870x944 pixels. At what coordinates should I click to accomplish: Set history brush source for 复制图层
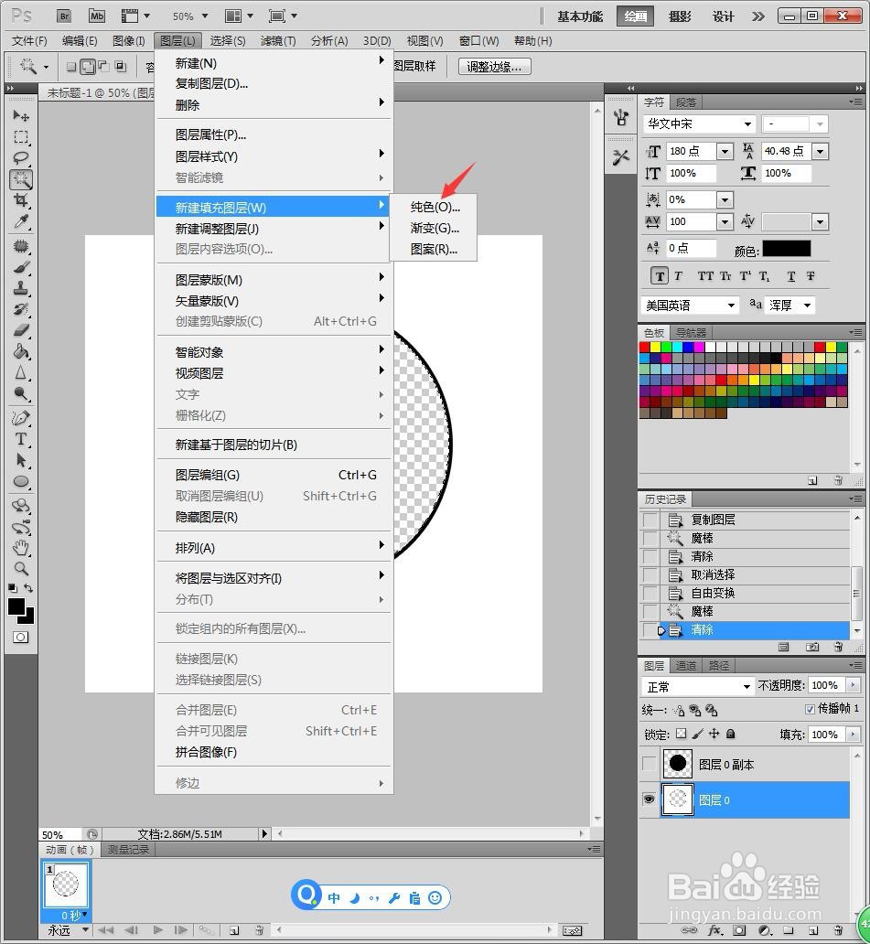click(650, 520)
